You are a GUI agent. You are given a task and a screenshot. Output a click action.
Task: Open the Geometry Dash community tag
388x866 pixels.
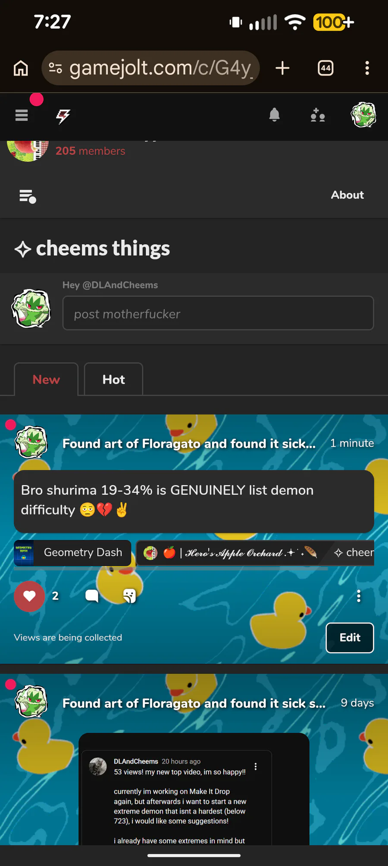[72, 553]
